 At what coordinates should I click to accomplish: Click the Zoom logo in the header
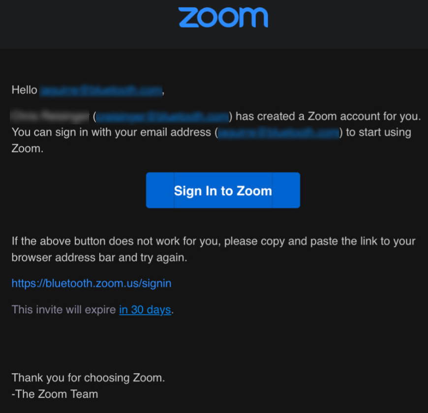223,18
